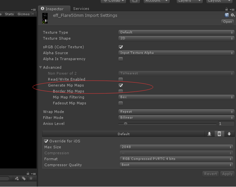Toggle sRGB (Color Texture) checkbox
This screenshot has height=187, width=236.
pos(121,47)
